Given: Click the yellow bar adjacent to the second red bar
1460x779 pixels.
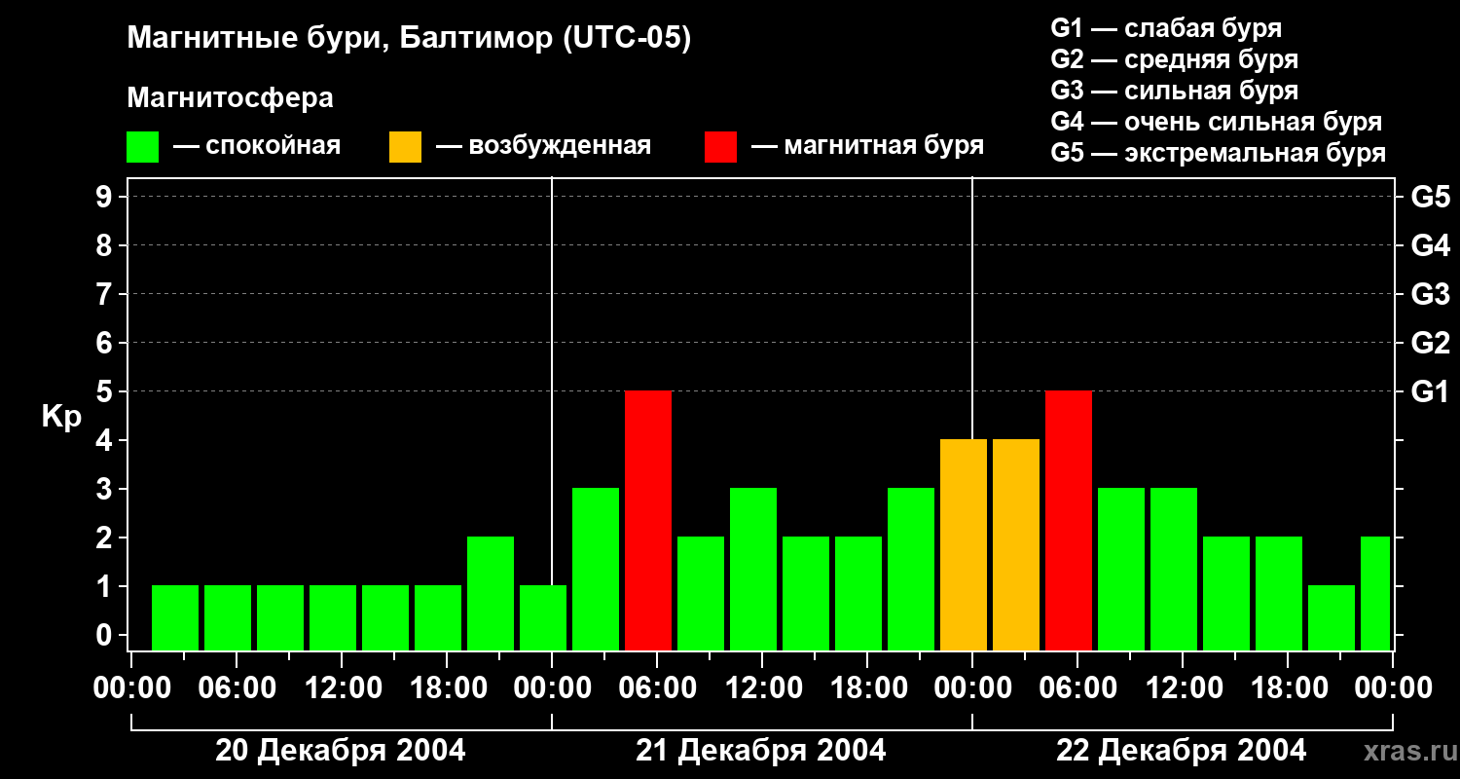Looking at the screenshot, I should pyautogui.click(x=1016, y=544).
